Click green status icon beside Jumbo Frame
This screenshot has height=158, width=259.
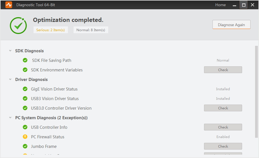point(25,146)
